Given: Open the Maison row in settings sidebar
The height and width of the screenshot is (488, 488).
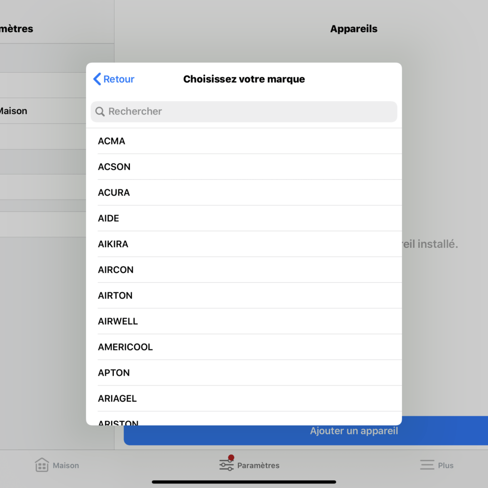Looking at the screenshot, I should 43,111.
